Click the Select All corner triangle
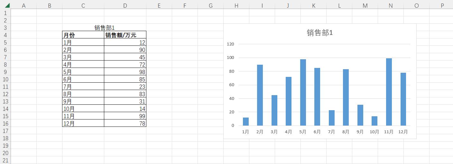This screenshot has width=453, height=164. point(7,5)
